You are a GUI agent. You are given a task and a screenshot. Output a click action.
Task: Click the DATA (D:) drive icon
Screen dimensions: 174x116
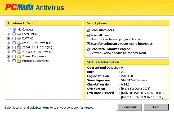19,38
